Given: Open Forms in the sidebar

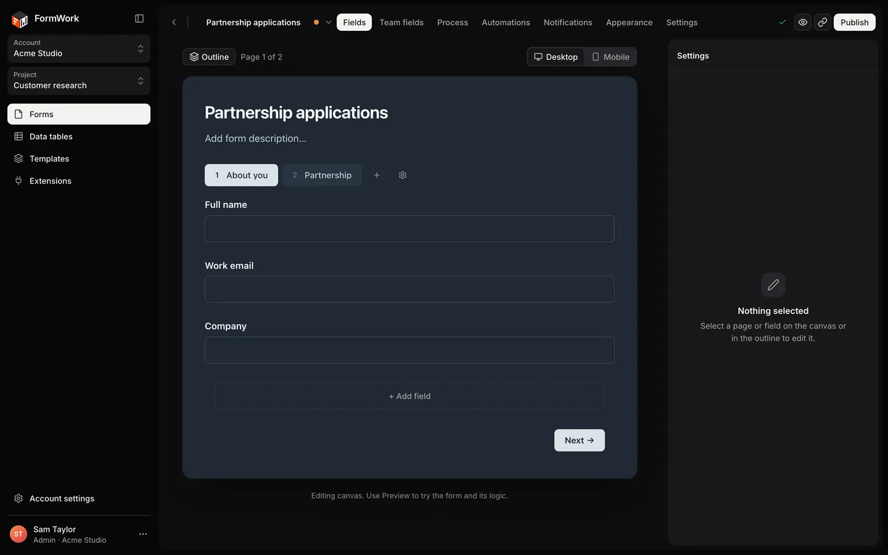Looking at the screenshot, I should tap(79, 114).
